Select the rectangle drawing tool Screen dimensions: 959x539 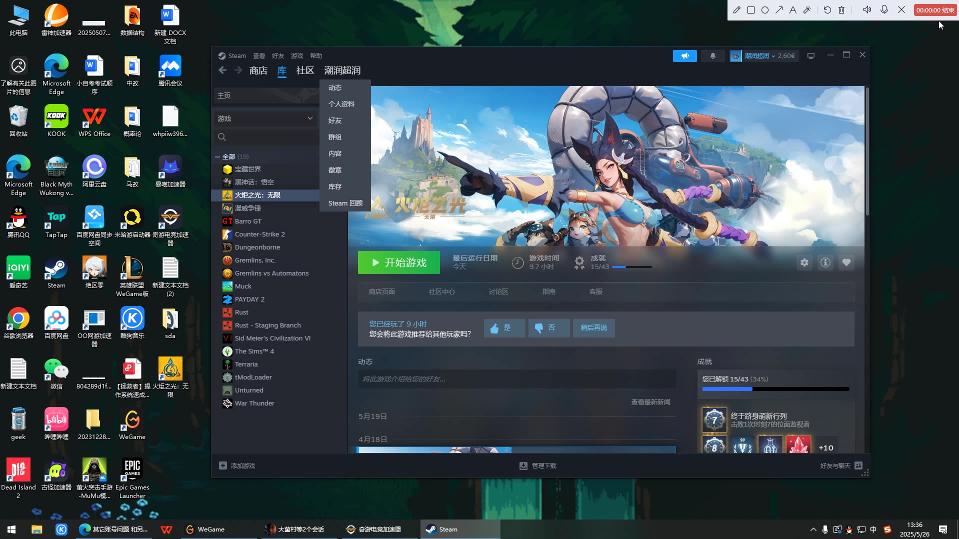pos(750,10)
